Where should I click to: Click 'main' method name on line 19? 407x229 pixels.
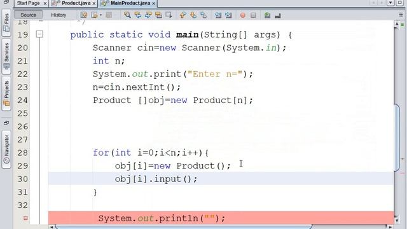point(187,34)
